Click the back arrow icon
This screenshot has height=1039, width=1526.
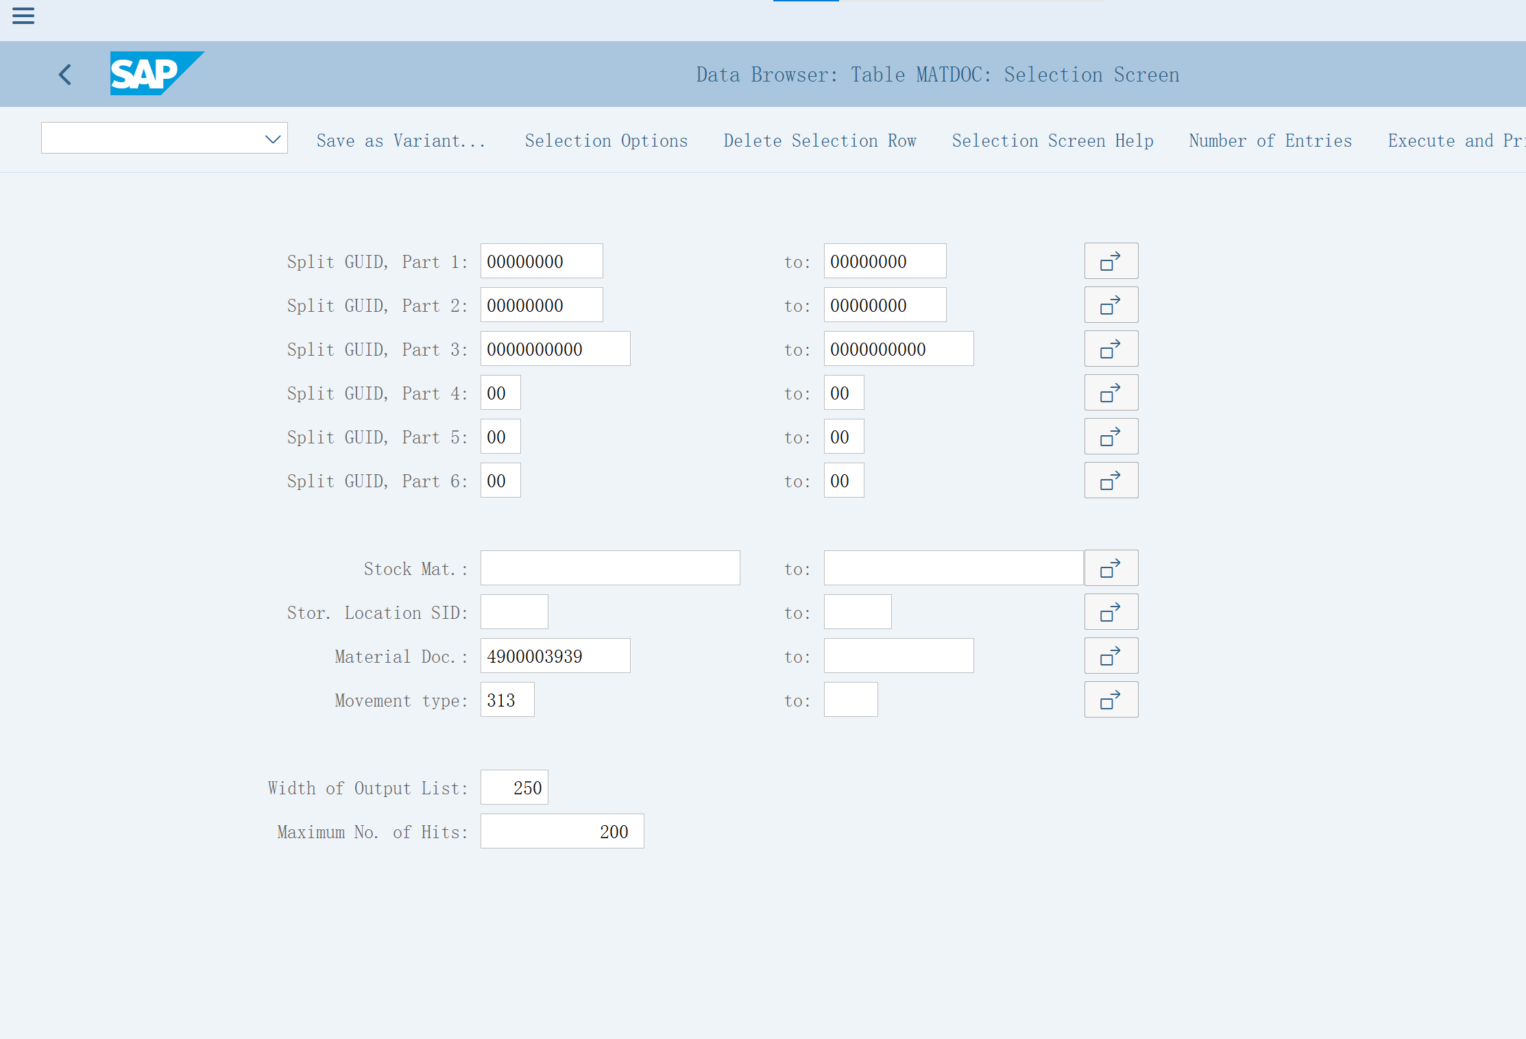[x=66, y=74]
